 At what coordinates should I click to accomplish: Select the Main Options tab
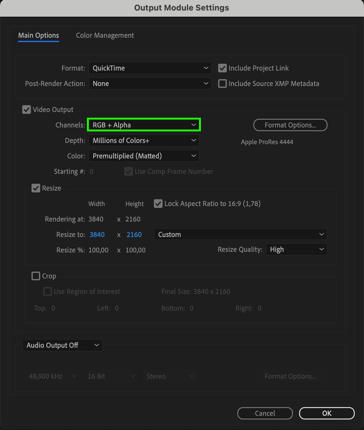click(39, 36)
